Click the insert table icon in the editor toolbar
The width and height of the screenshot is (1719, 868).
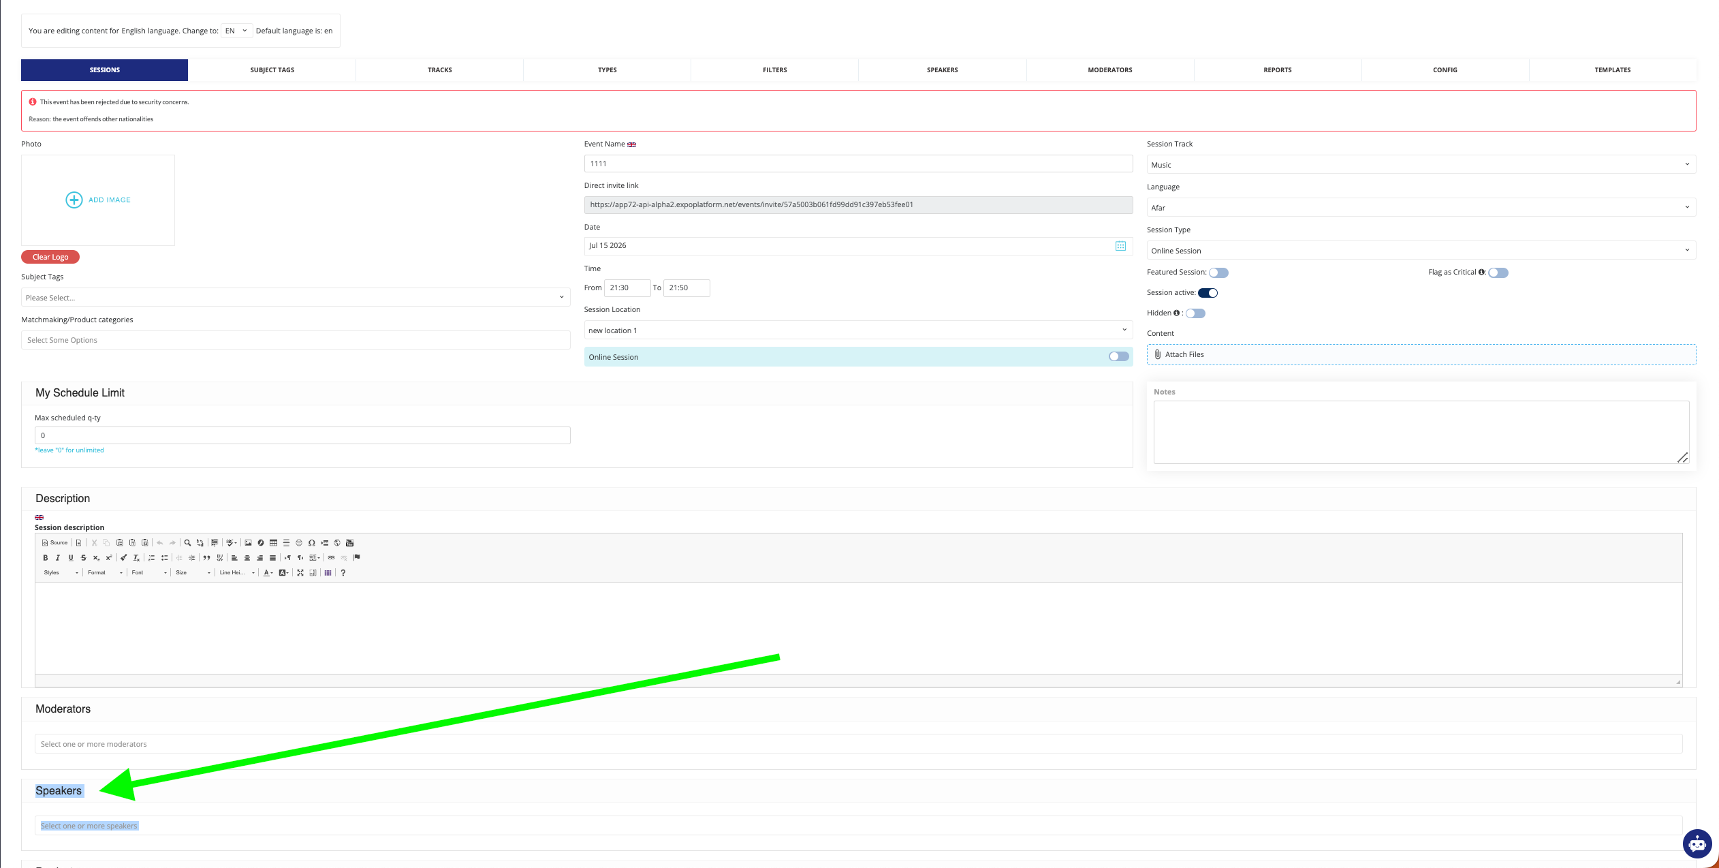273,543
